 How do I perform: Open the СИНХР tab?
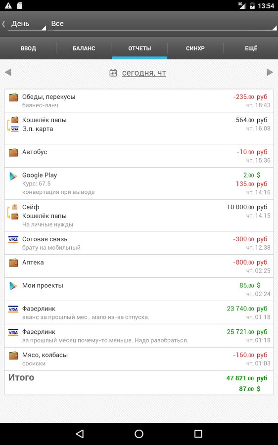[x=195, y=48]
